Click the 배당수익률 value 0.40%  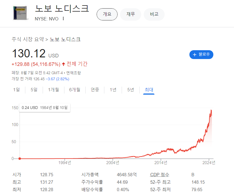(123, 189)
